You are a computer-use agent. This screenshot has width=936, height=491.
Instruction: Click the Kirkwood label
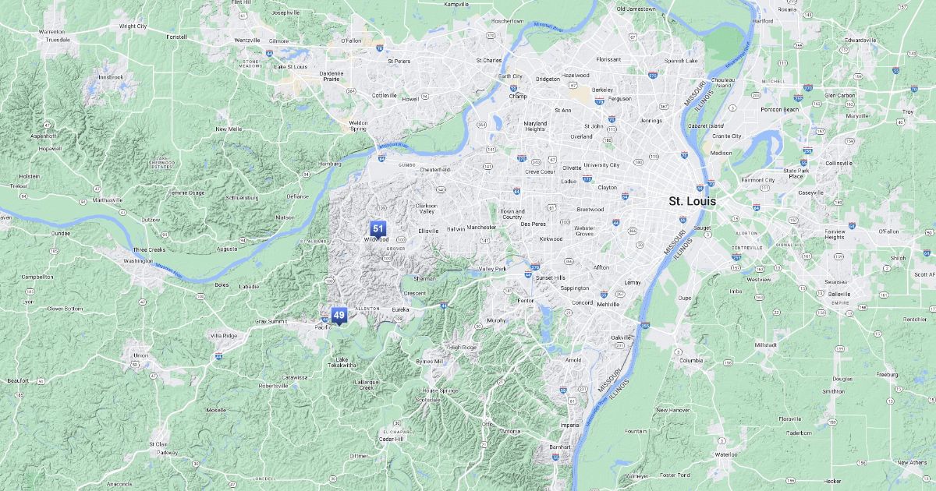(551, 238)
